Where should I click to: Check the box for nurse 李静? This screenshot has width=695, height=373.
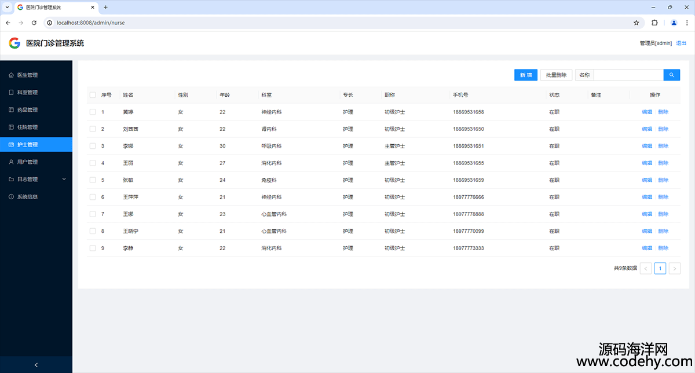click(93, 248)
